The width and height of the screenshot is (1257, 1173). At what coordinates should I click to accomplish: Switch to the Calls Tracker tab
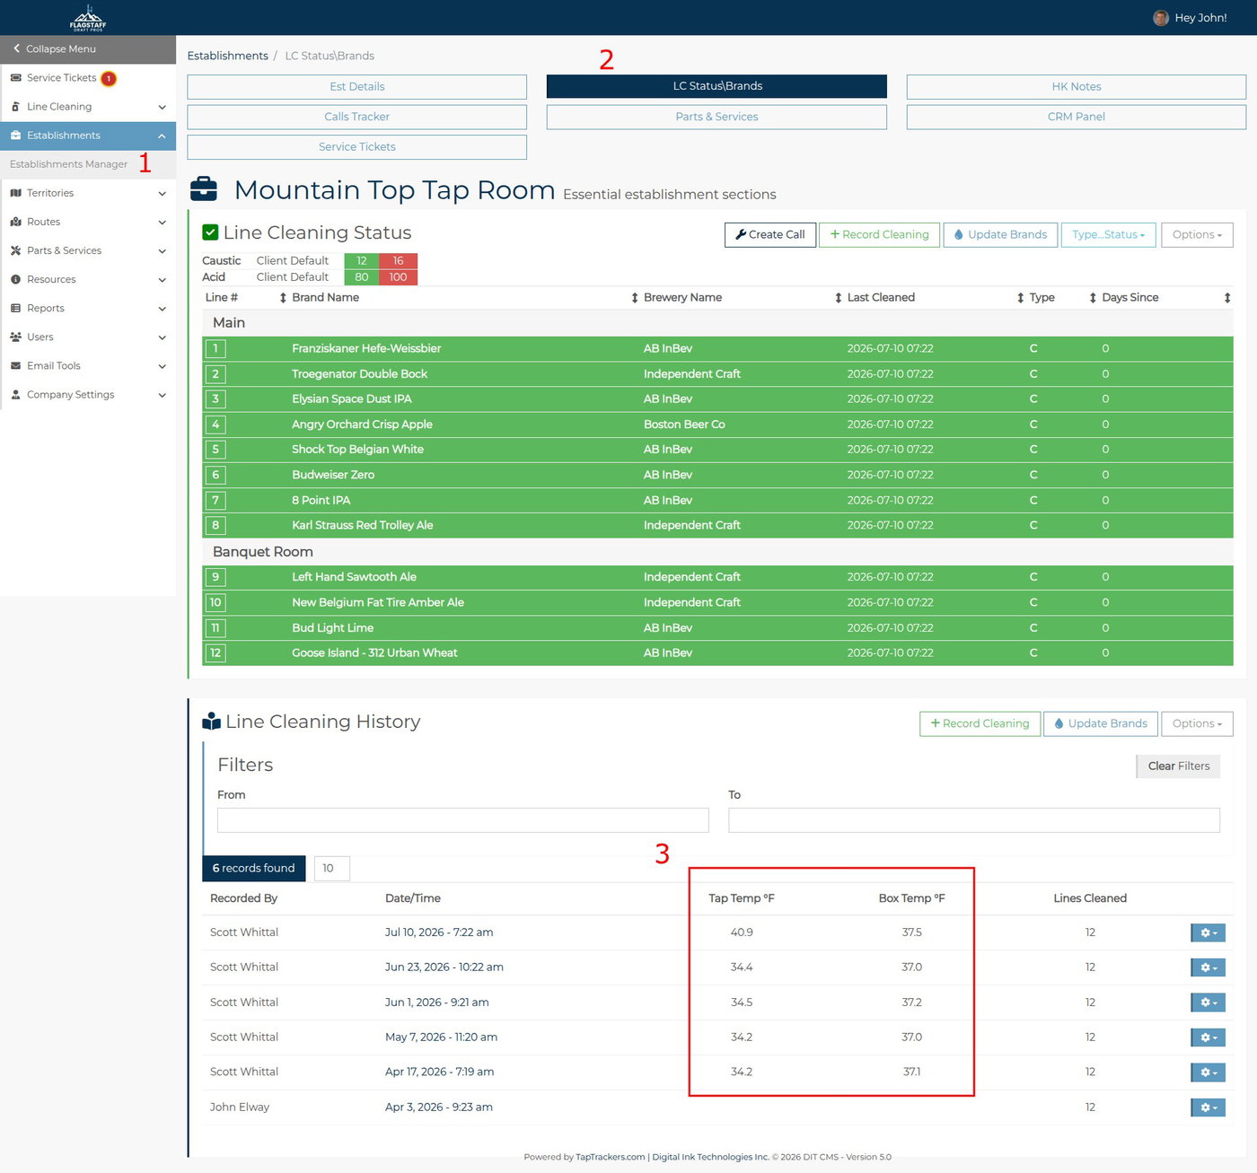click(357, 117)
